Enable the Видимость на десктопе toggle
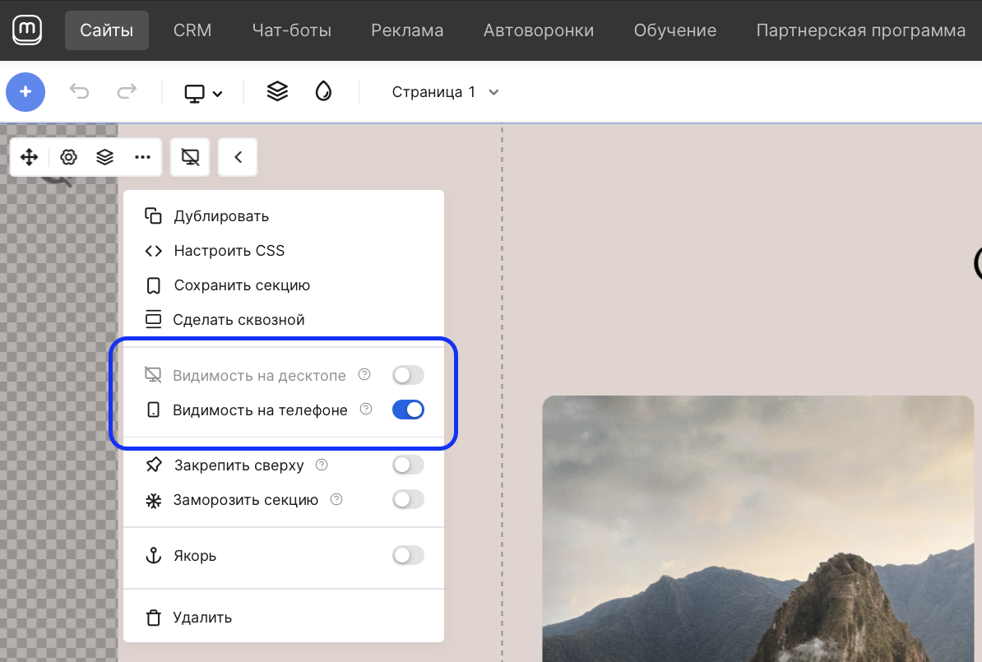 408,375
